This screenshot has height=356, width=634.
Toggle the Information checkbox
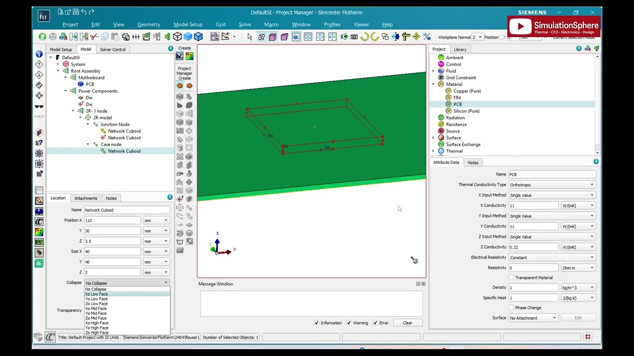317,323
